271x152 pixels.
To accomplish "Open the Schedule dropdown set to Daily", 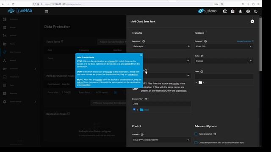I will (x=161, y=140).
